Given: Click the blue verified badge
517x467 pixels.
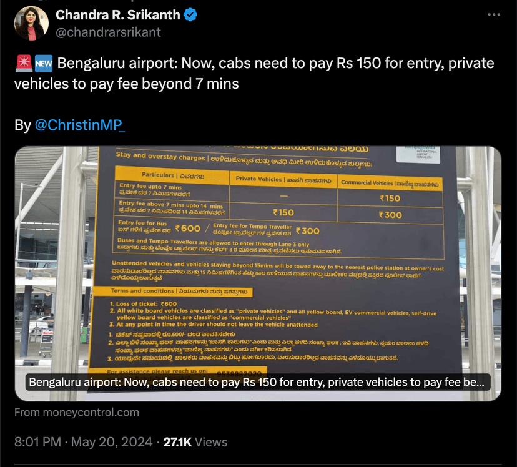Looking at the screenshot, I should tap(190, 15).
